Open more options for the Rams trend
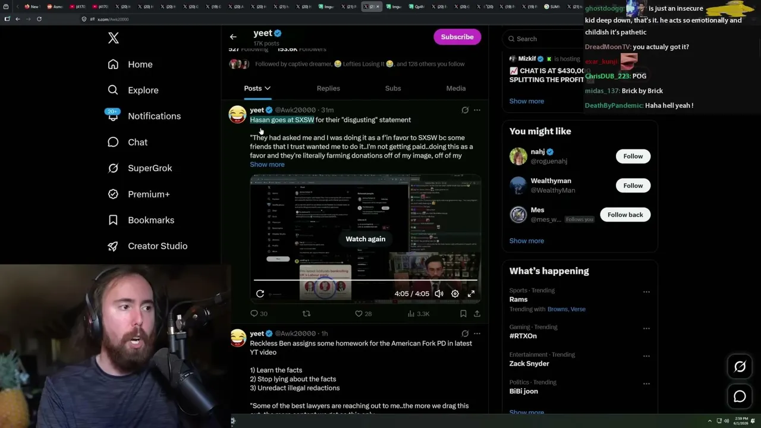Viewport: 761px width, 428px height. point(646,292)
